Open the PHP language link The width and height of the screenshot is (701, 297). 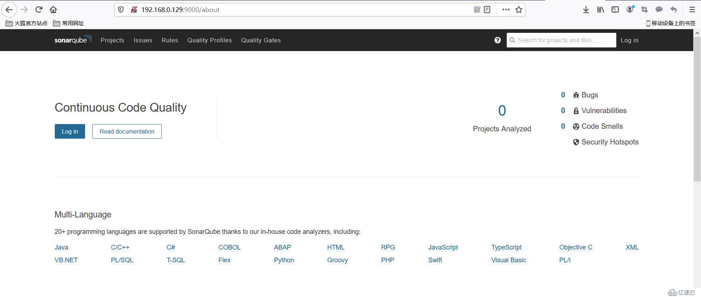387,260
